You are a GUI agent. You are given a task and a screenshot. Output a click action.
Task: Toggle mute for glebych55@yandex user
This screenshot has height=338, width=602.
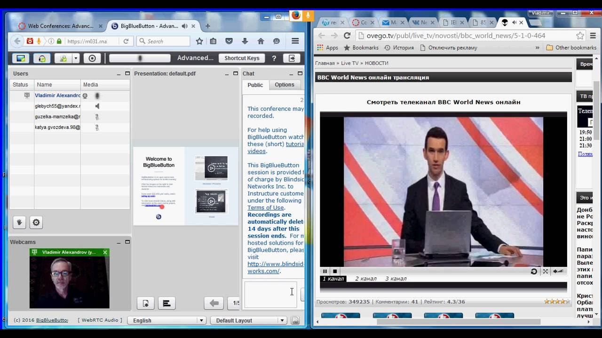[97, 106]
